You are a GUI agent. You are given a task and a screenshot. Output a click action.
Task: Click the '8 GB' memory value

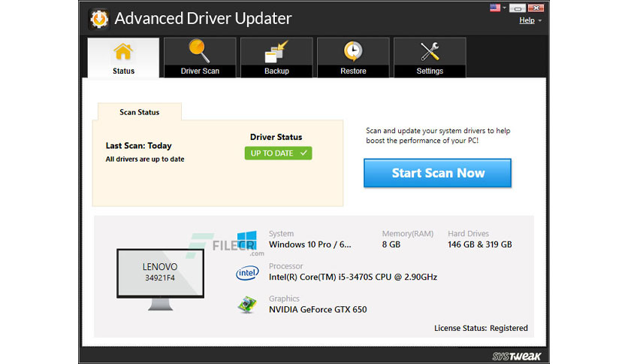click(x=391, y=244)
